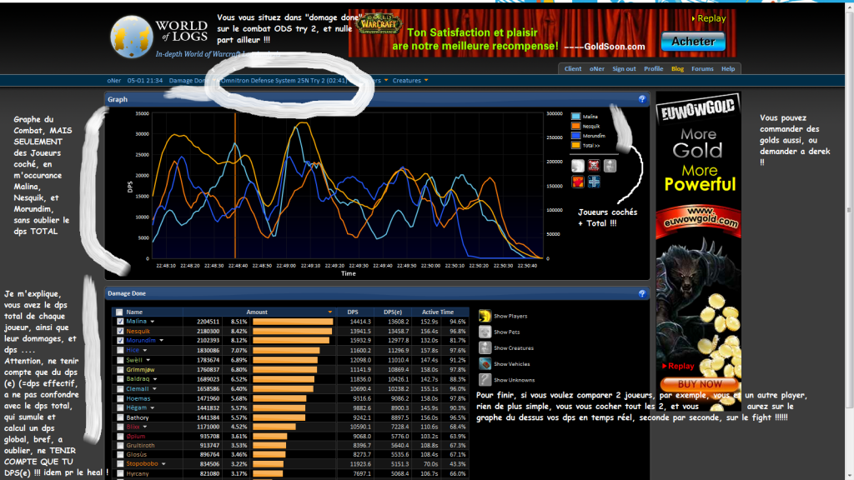
Task: Expand the dropdown arrow next to Clemall
Action: point(154,389)
